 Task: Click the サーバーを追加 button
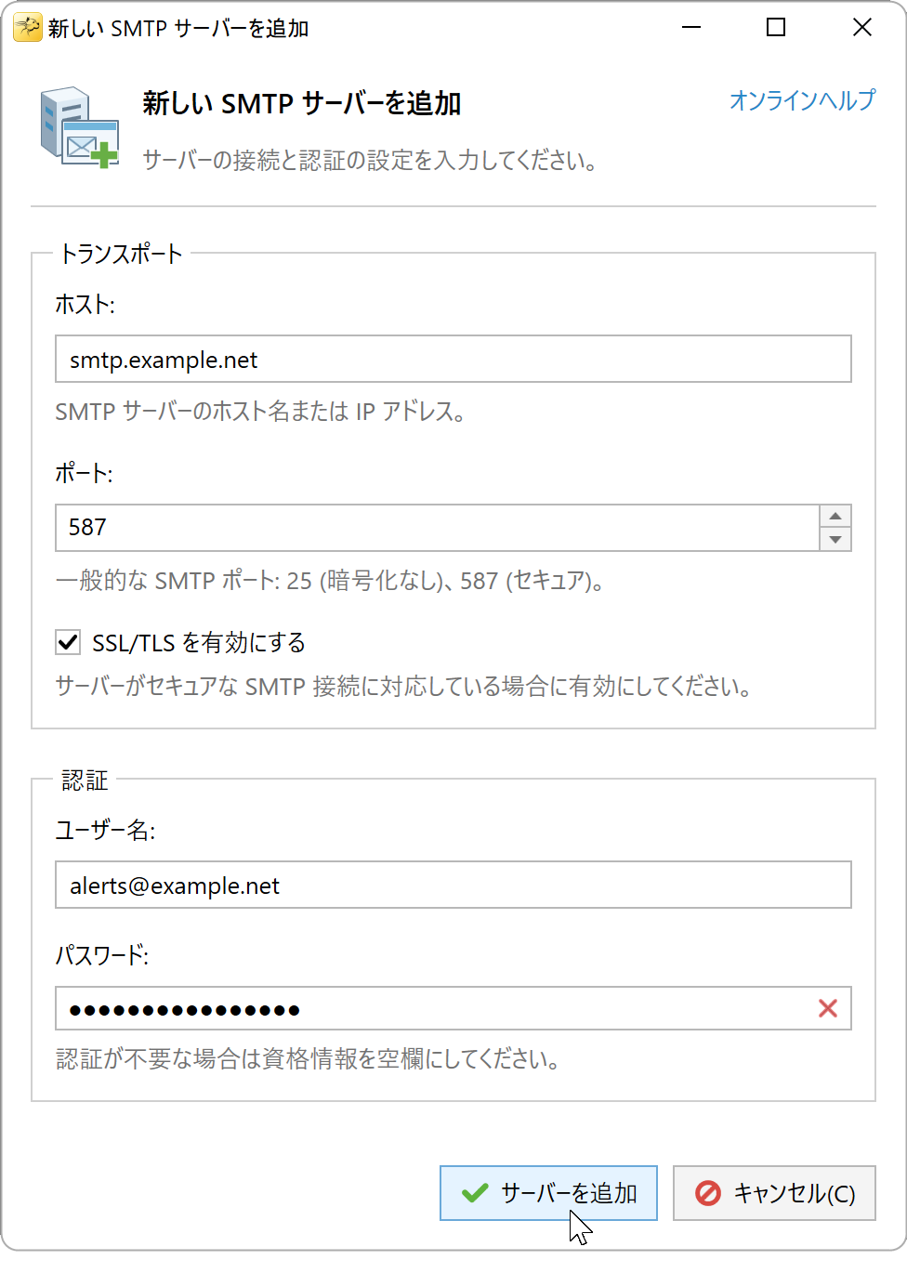(x=548, y=1193)
